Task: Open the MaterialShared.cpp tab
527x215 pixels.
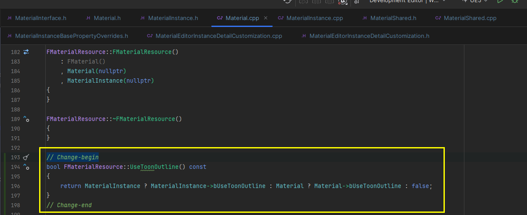Action: pyautogui.click(x=465, y=18)
